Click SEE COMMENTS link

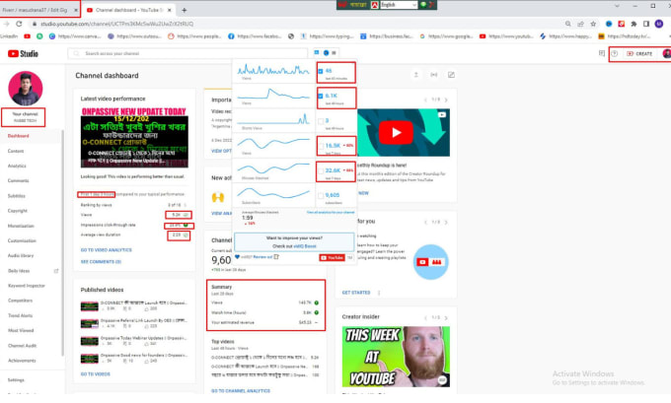click(101, 261)
